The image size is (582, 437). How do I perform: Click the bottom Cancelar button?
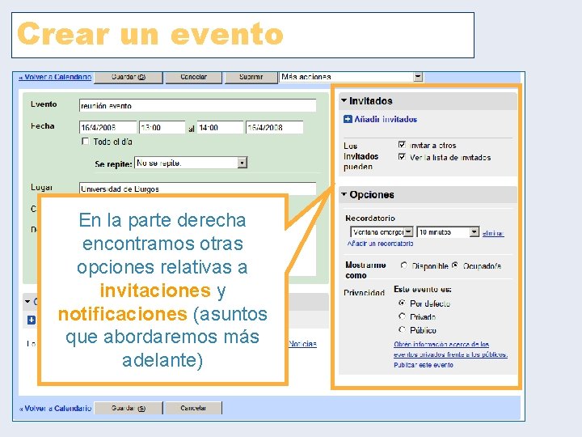click(x=193, y=408)
